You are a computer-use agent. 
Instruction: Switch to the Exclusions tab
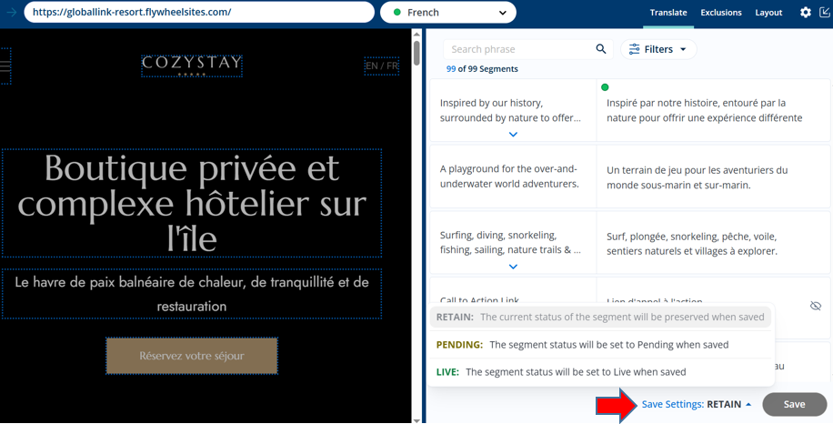coord(720,13)
